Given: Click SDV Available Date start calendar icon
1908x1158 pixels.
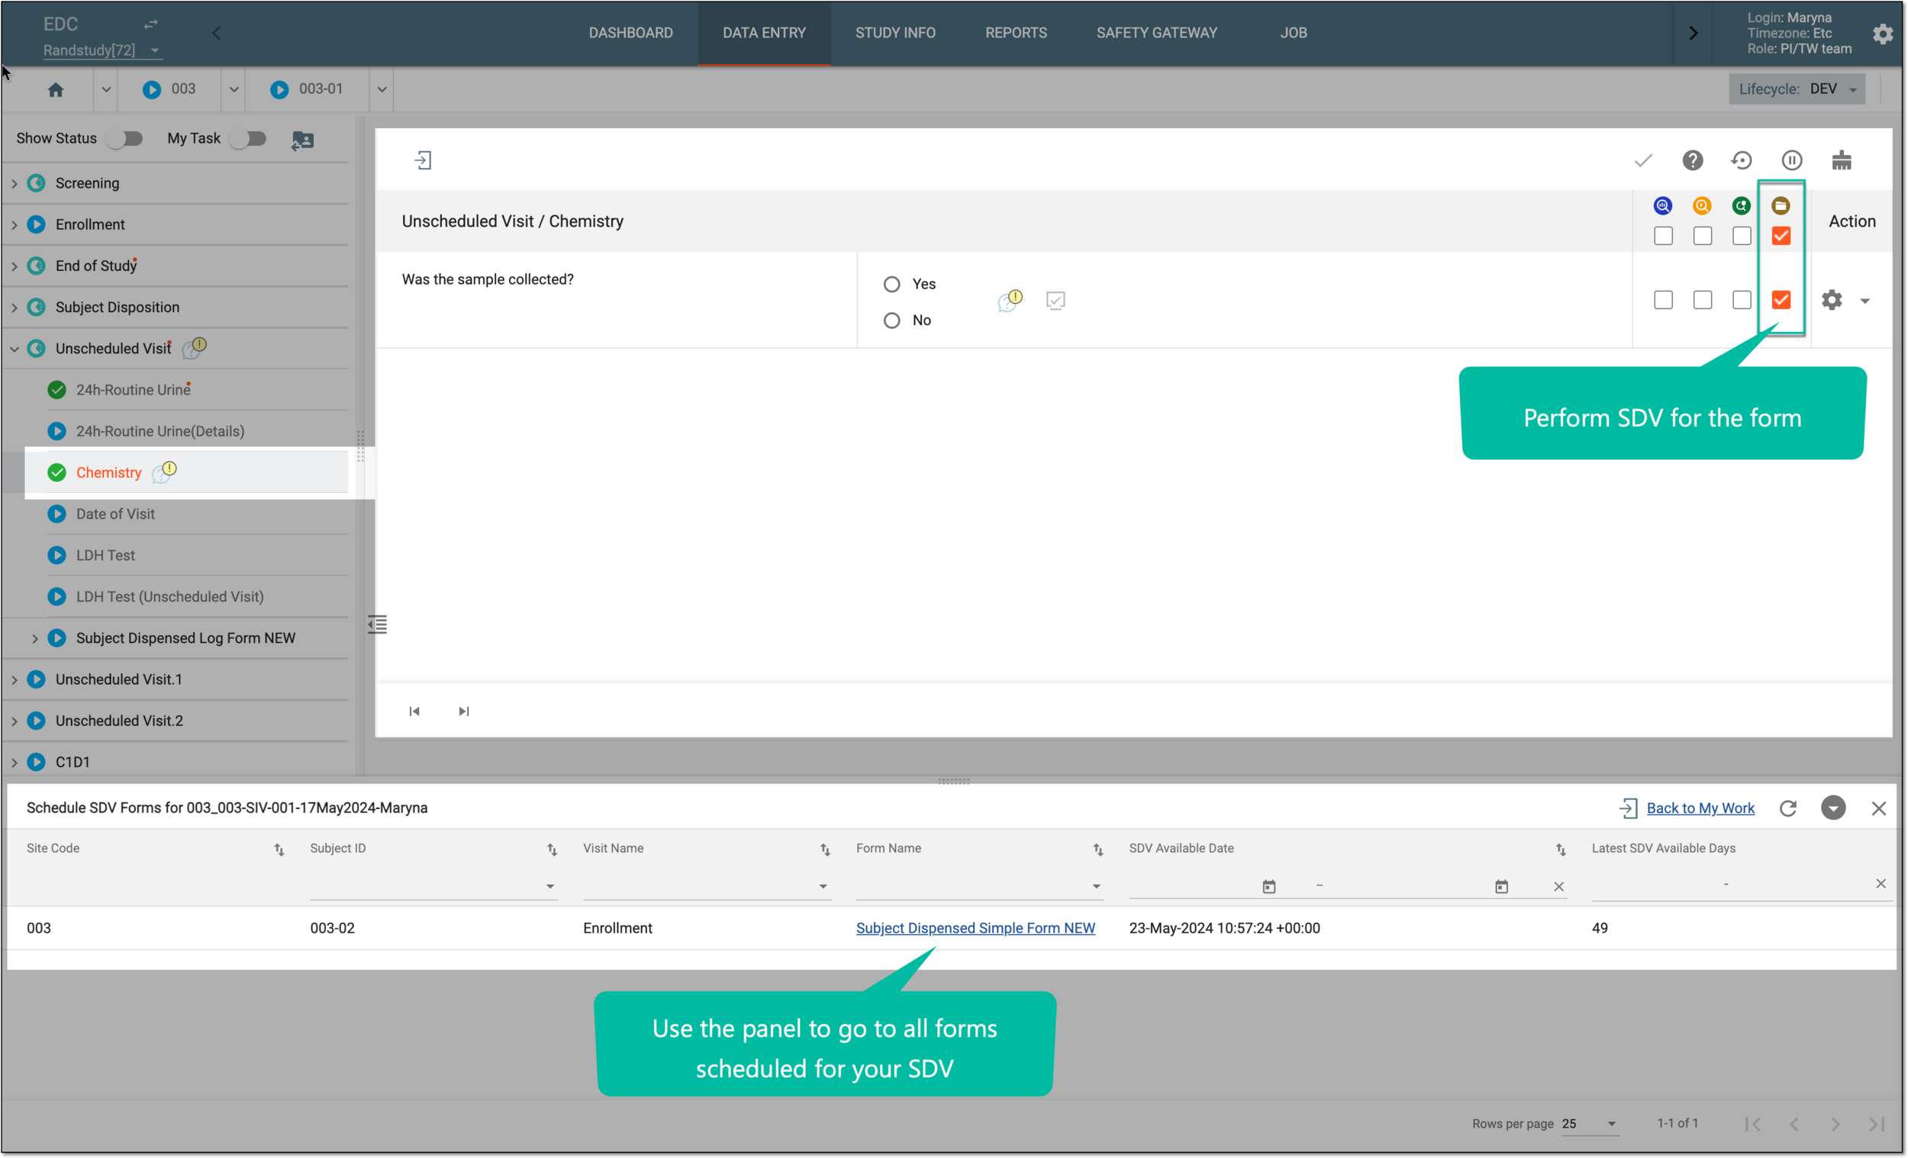Looking at the screenshot, I should pos(1268,886).
